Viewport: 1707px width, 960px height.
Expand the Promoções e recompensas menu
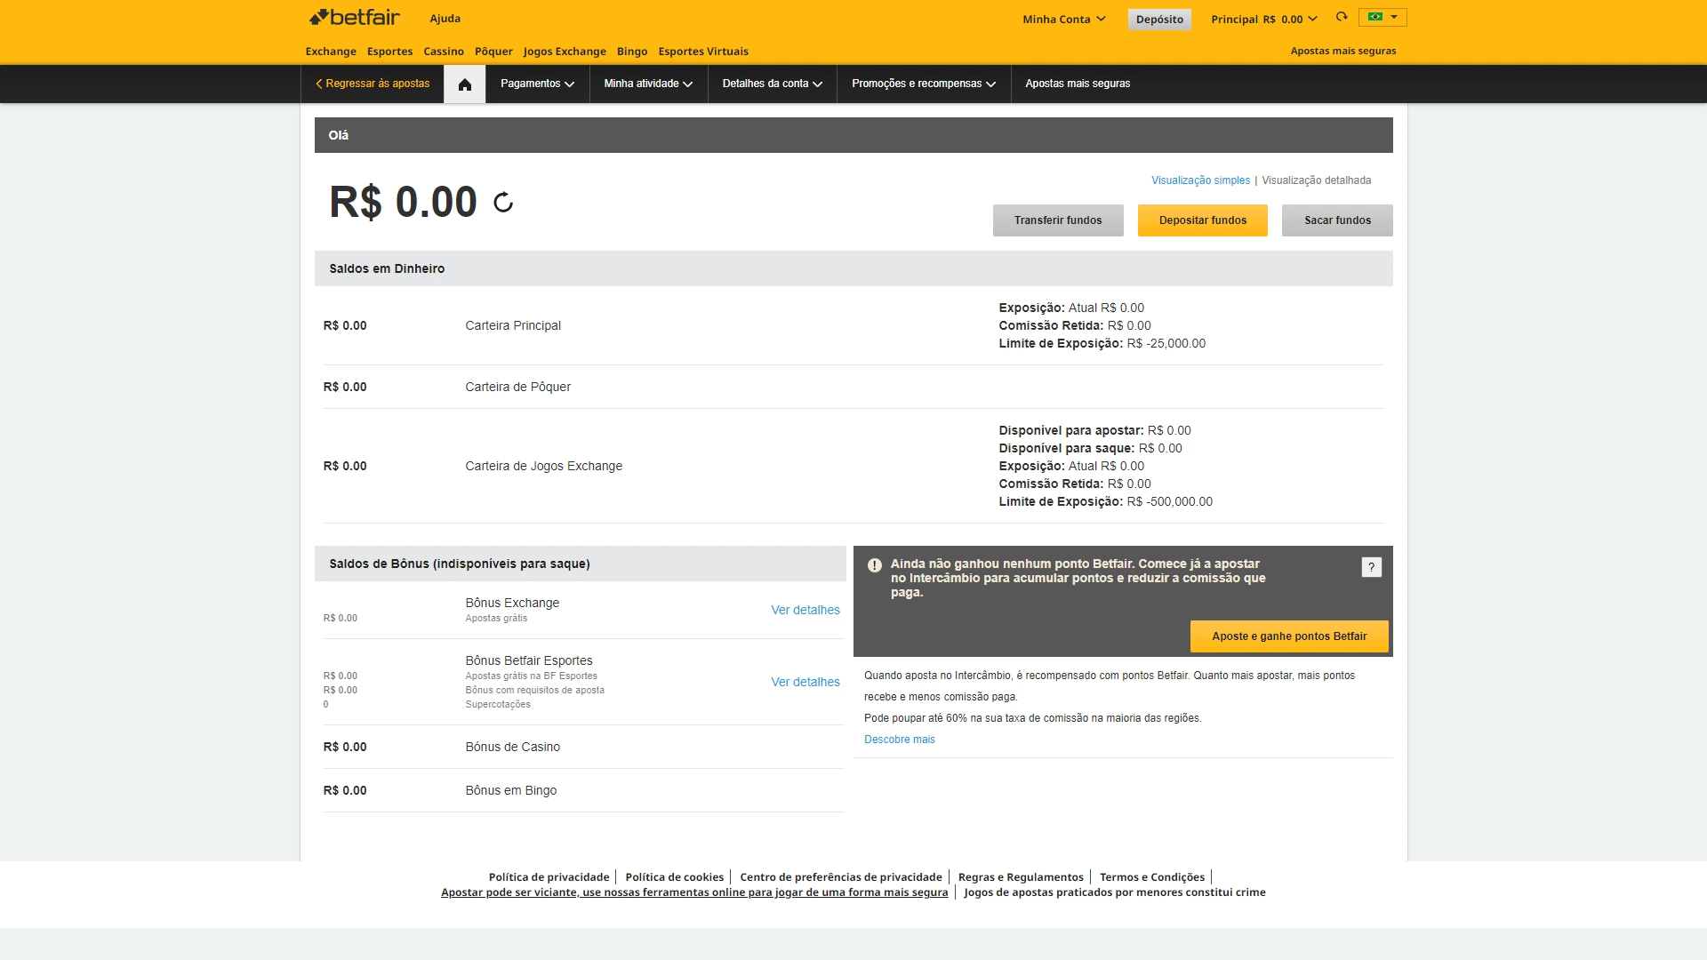[x=924, y=84]
